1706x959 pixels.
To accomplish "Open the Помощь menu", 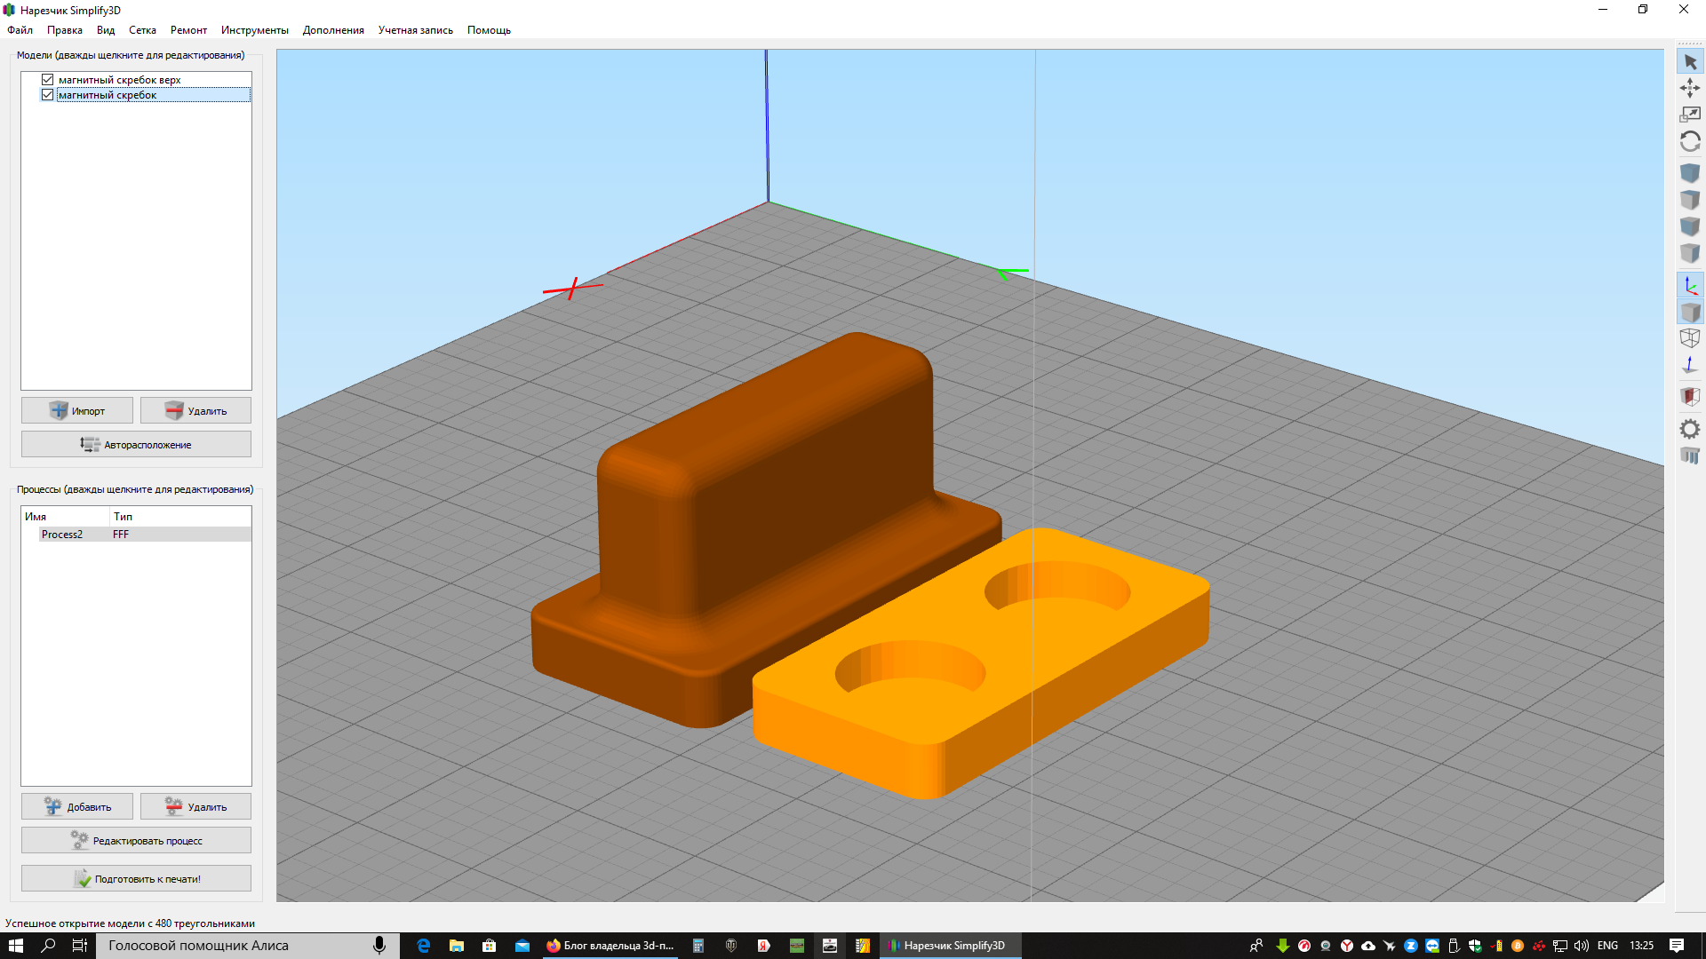I will pos(489,30).
